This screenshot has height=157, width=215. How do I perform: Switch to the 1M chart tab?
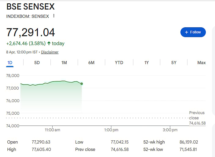click(x=64, y=63)
